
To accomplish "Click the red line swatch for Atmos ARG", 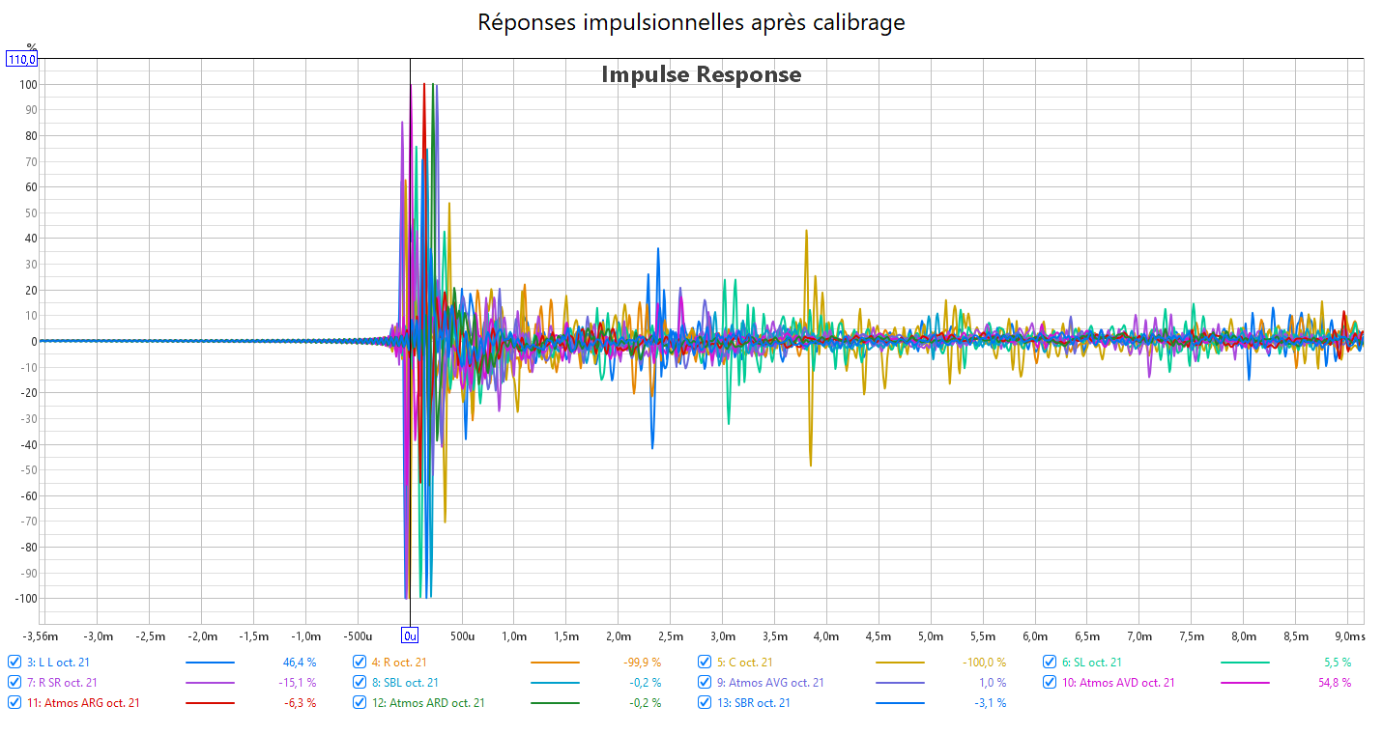I will (210, 703).
